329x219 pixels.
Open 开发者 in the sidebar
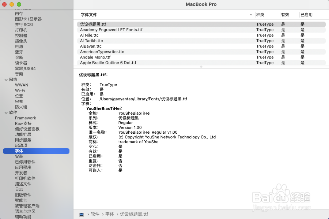click(21, 173)
